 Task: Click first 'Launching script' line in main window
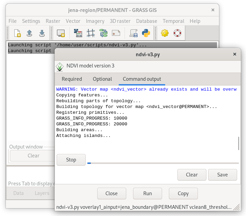(x=77, y=45)
